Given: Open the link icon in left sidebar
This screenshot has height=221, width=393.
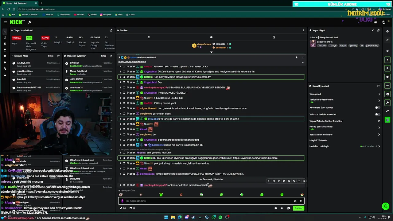Looking at the screenshot, I should pyautogui.click(x=5, y=38).
